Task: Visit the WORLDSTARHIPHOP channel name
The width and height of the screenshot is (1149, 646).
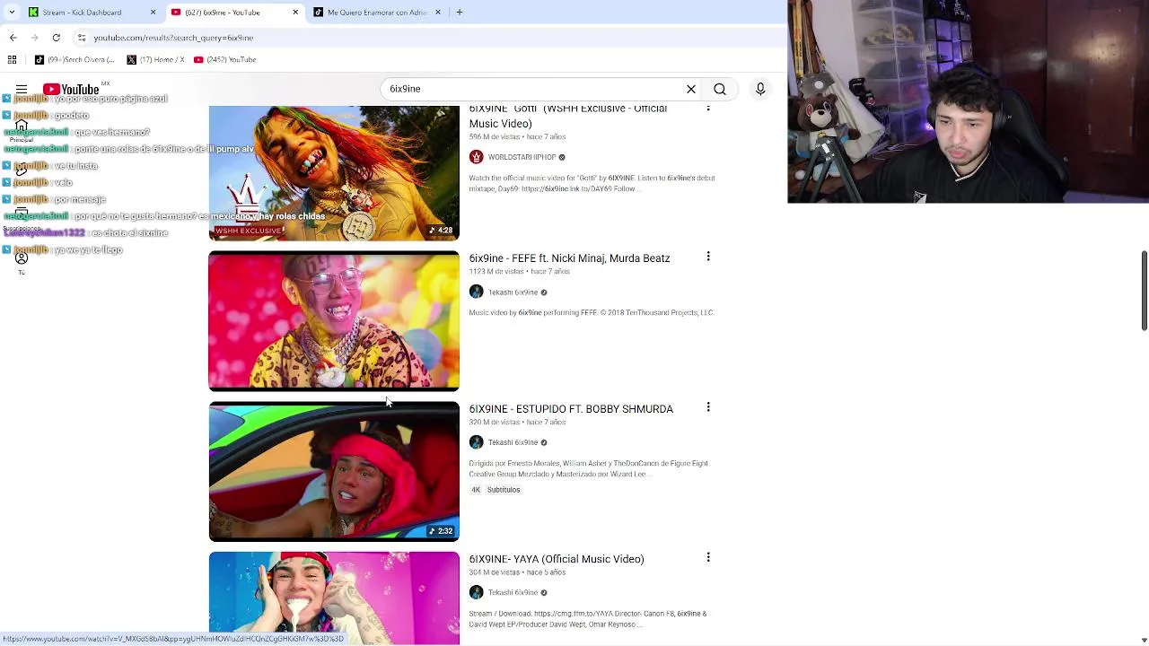Action: click(x=522, y=157)
